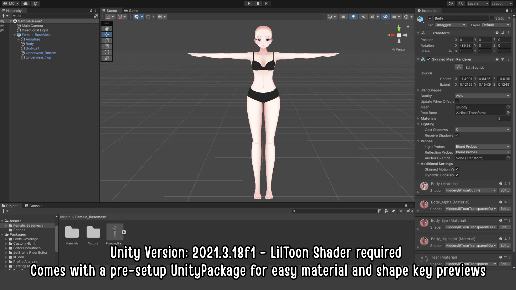Open the Reflection Probes dropdown
The width and height of the screenshot is (516, 290).
482,152
